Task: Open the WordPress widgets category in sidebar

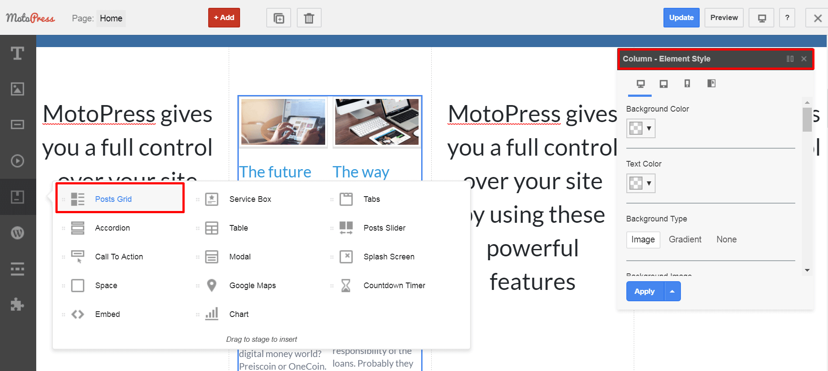Action: tap(17, 233)
